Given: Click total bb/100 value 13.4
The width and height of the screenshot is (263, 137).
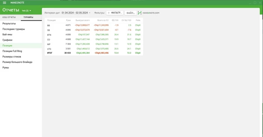Looking at the screenshot, I should pyautogui.click(x=116, y=53).
